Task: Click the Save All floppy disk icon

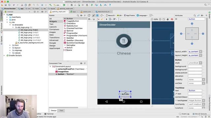Action: [x=6, y=5]
